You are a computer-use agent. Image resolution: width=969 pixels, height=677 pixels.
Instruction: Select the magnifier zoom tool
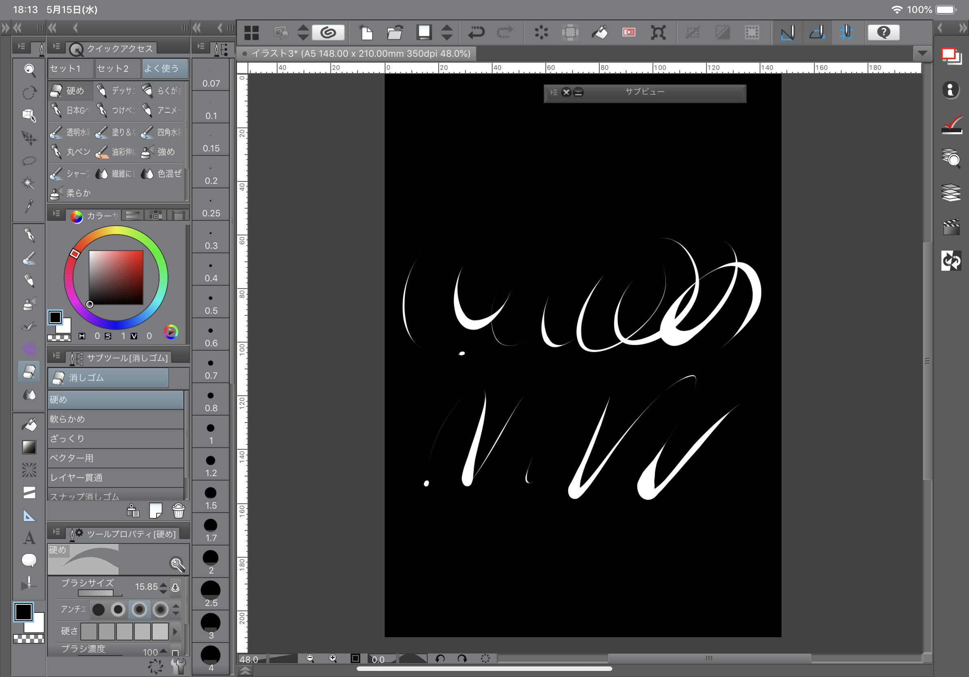(x=29, y=70)
